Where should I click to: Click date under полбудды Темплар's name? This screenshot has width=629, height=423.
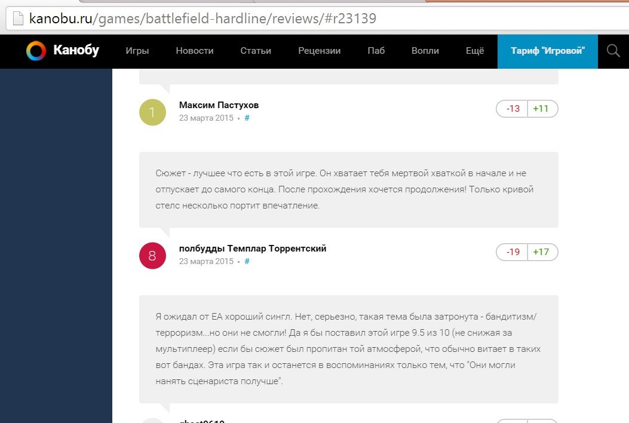coord(206,261)
